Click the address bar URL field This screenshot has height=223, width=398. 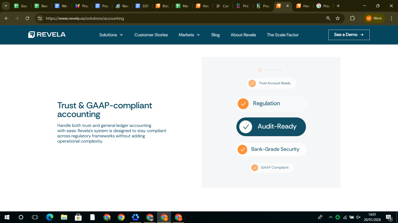(184, 18)
